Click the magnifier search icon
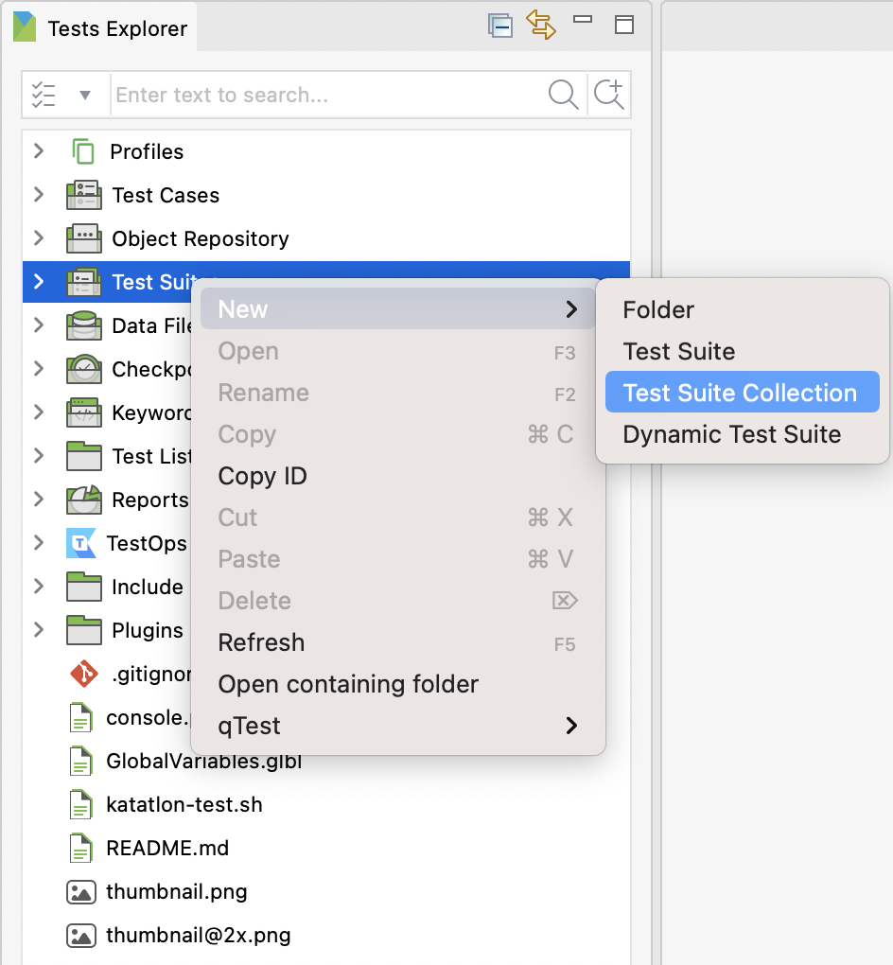 (x=563, y=95)
